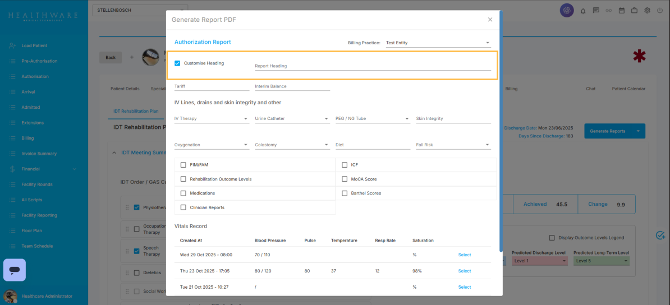
Task: Click the calendar icon in top bar
Action: coord(622,11)
